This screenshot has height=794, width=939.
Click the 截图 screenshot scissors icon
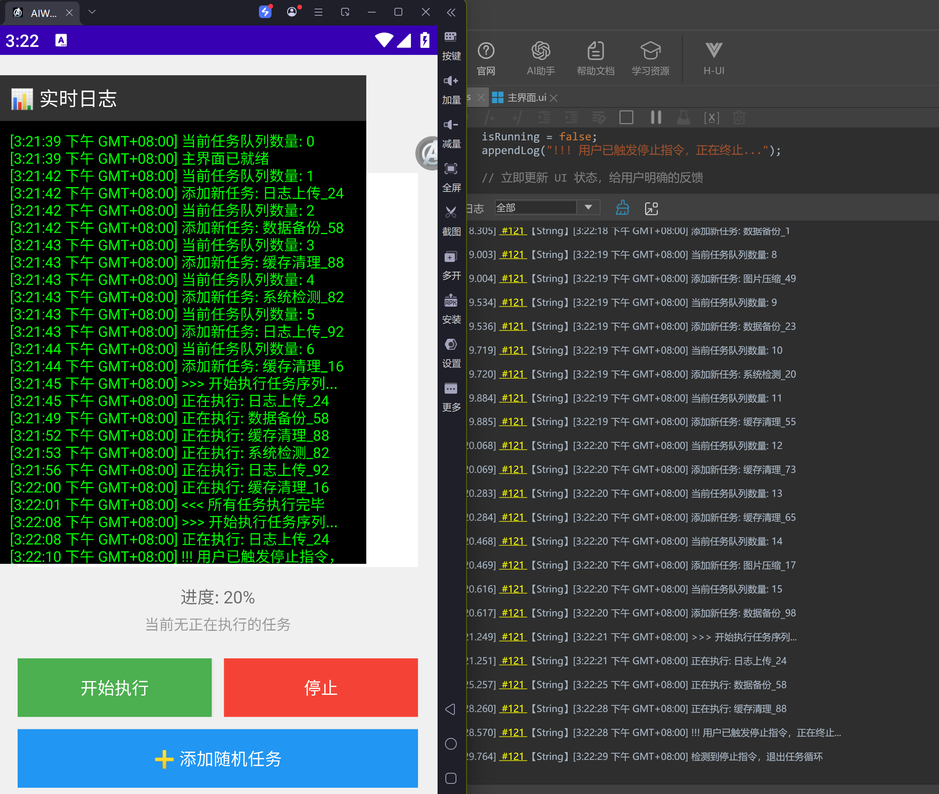point(451,212)
